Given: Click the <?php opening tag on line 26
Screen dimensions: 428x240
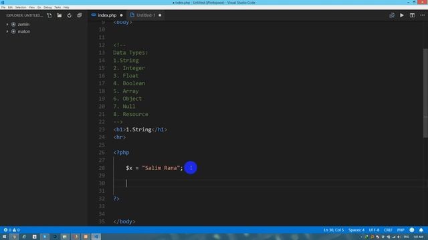Looking at the screenshot, I should (121, 153).
